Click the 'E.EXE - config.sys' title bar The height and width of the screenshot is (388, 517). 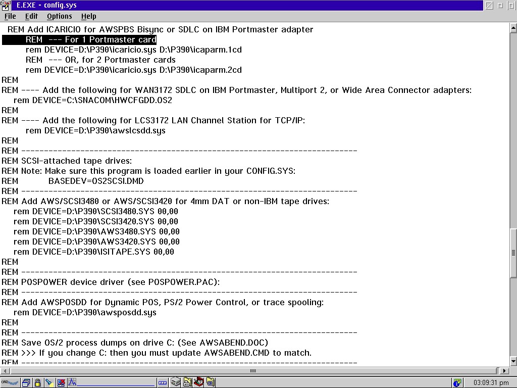[247, 5]
